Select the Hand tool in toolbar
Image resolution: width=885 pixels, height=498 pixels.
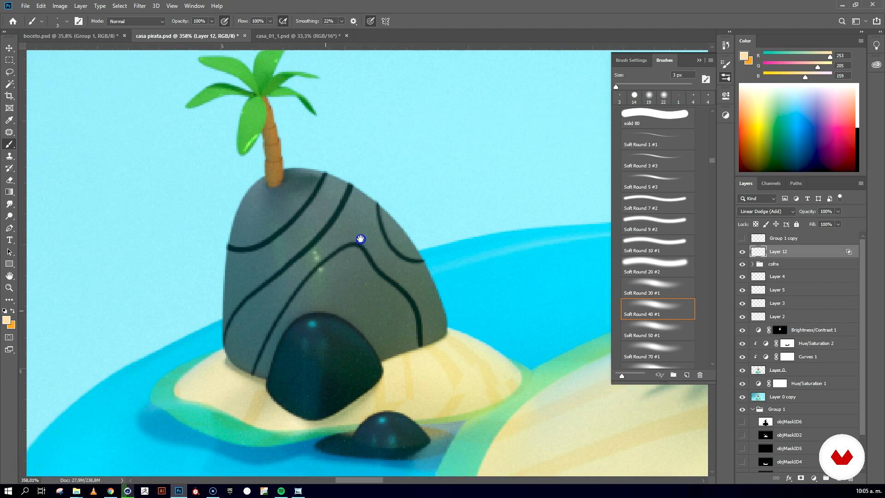coord(9,276)
